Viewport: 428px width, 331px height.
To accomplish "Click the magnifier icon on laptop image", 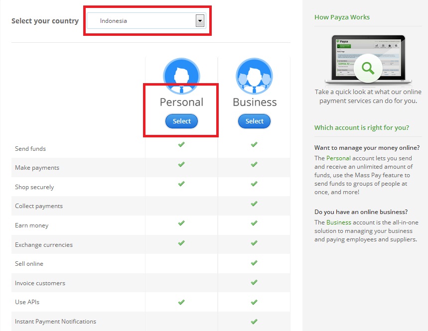I will point(368,68).
